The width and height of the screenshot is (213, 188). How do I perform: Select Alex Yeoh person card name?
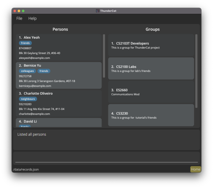click(32, 38)
